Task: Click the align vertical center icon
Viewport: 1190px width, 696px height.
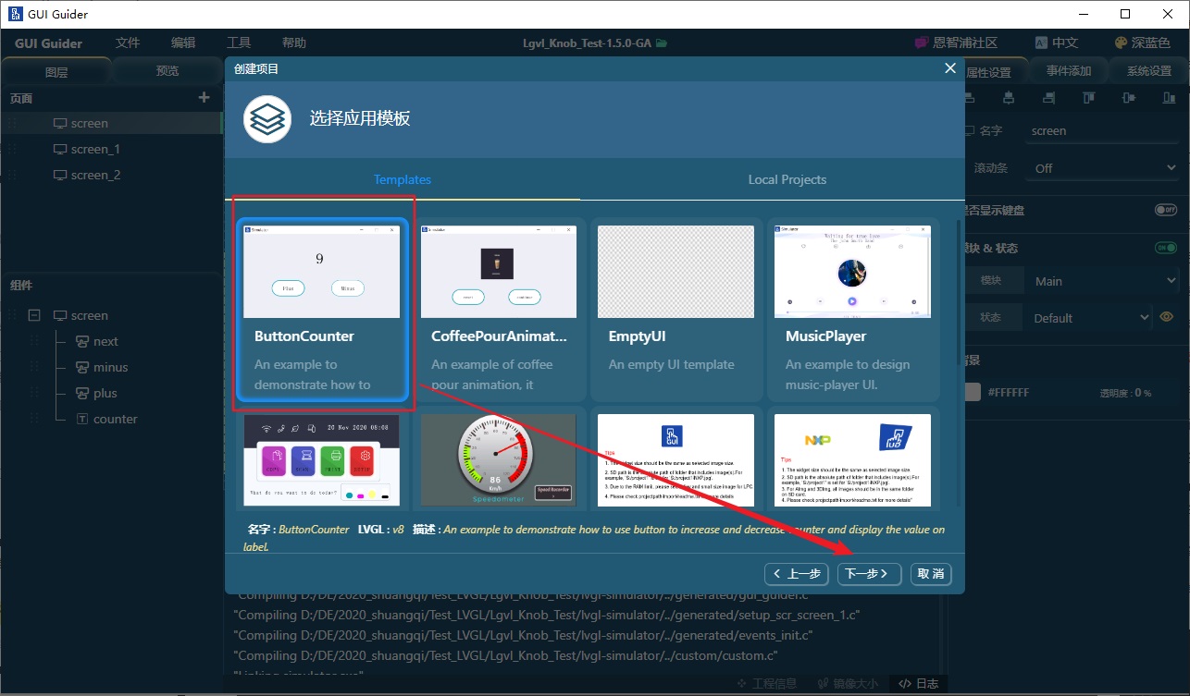Action: 1127,98
